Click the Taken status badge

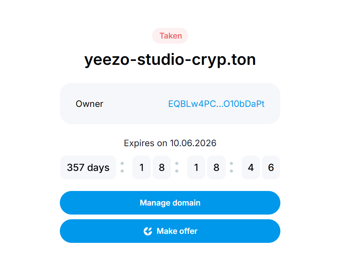170,36
